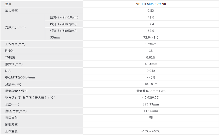Click the 最大兼容35mm Film cell
The width and height of the screenshot is (219, 135).
(x=151, y=91)
